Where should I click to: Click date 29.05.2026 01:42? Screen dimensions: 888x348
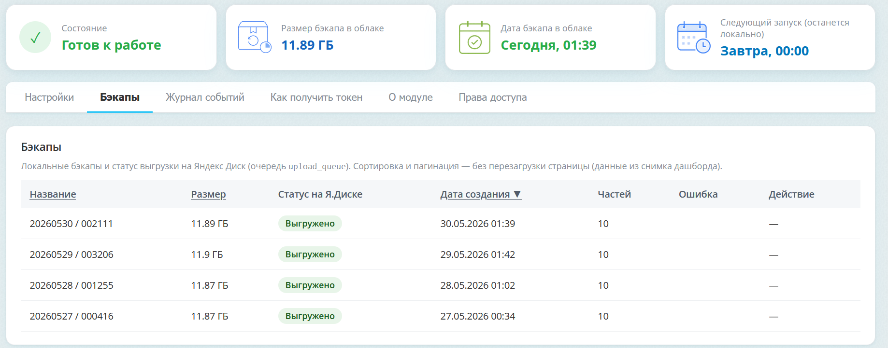[478, 254]
